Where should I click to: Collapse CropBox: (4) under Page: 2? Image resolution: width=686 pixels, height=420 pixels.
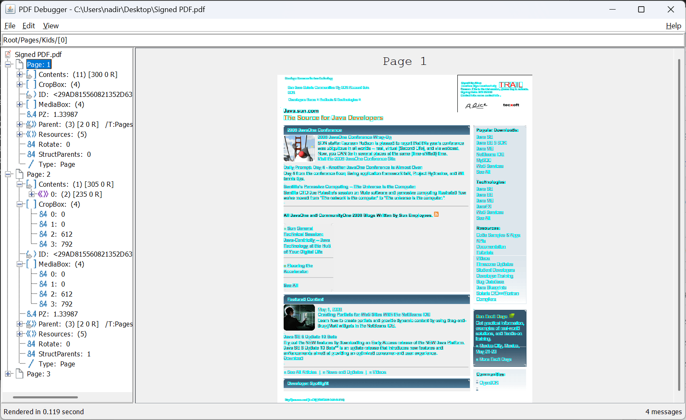[x=20, y=204]
